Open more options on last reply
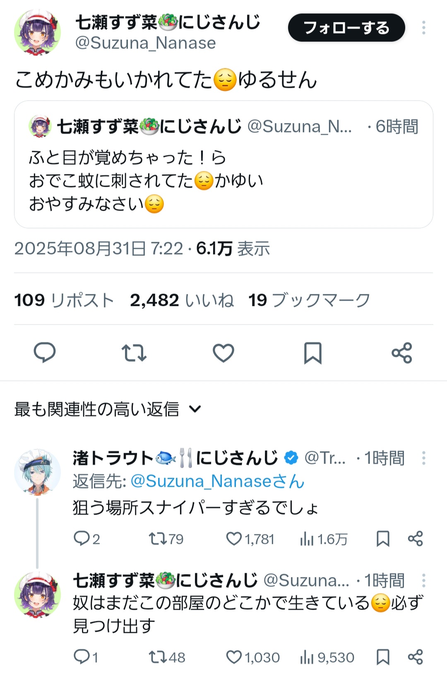The image size is (447, 675). click(x=423, y=581)
